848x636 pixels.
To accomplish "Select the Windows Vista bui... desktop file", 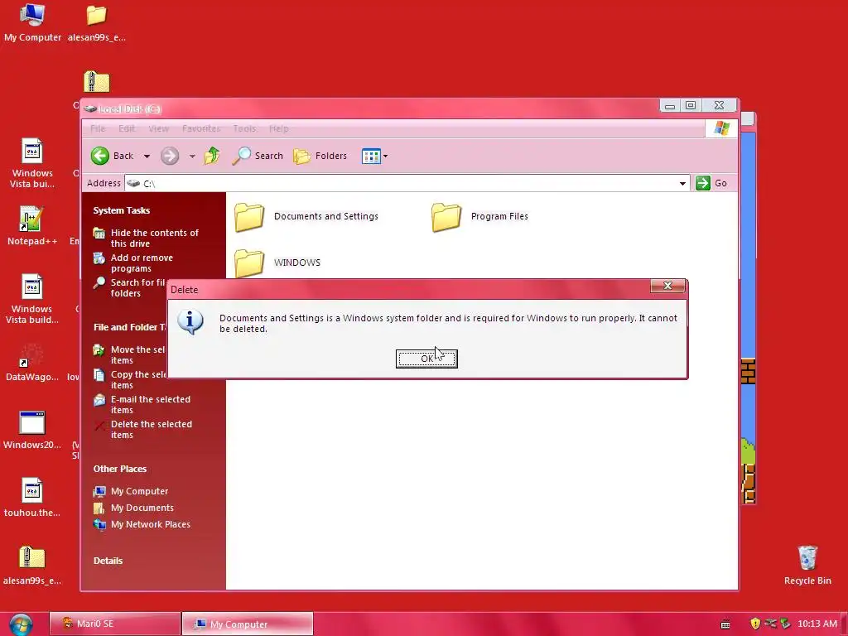I will [32, 163].
